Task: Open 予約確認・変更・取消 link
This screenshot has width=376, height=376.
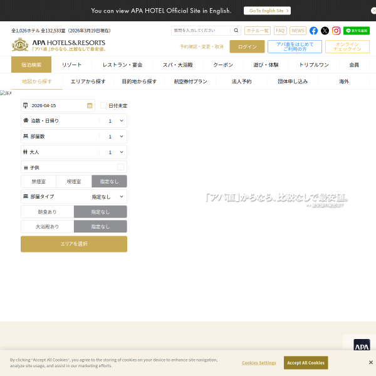Action: pos(202,46)
